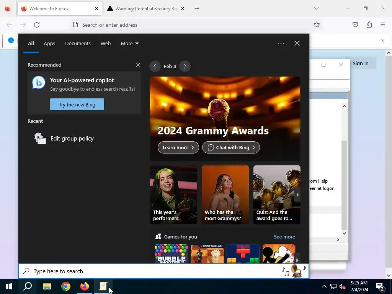Dismiss the Recommended section
Screen dimensions: 392x294
[138, 65]
